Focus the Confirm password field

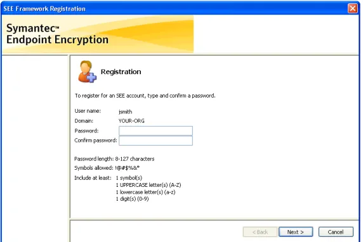click(155, 141)
